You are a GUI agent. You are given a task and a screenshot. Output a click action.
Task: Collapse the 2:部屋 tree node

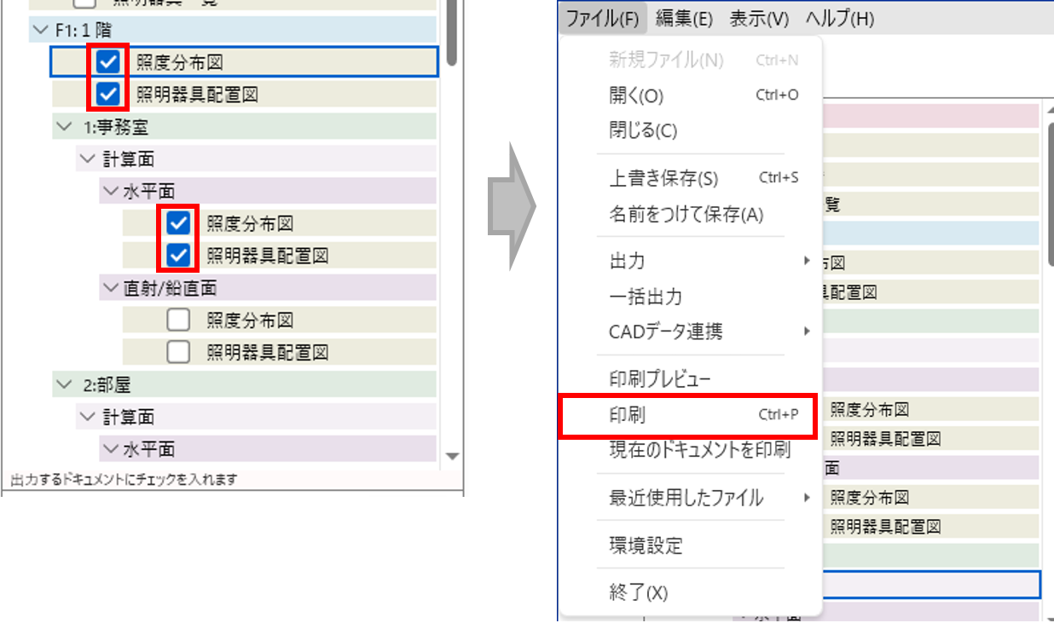(63, 384)
